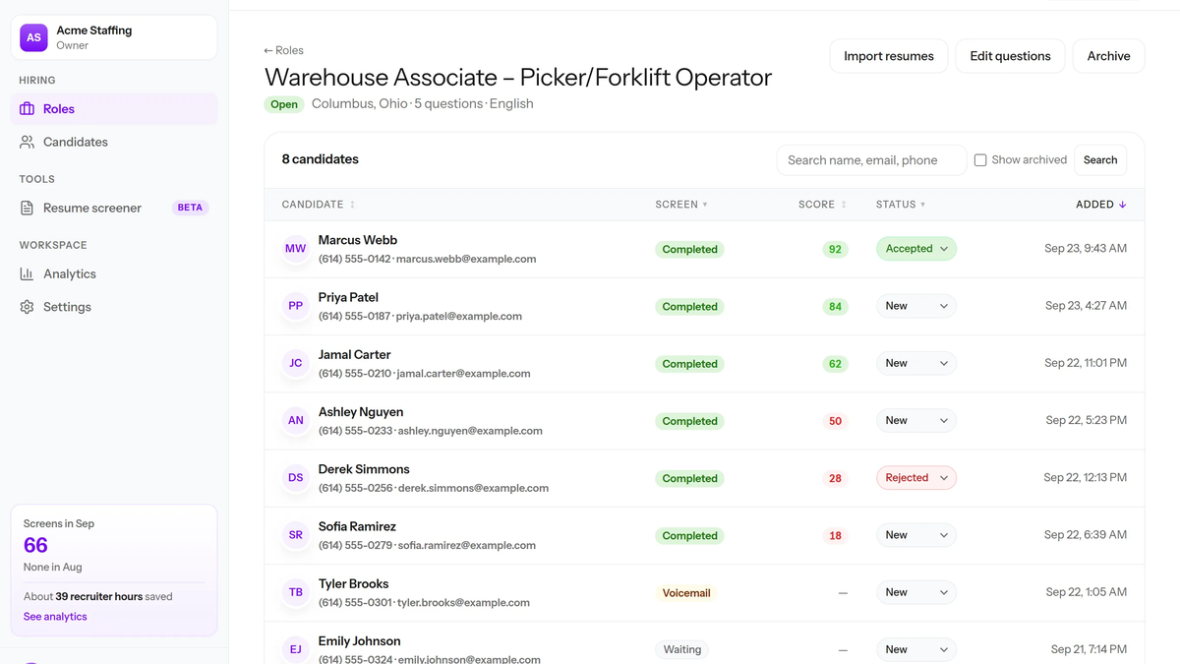Open Analytics in the sidebar
The width and height of the screenshot is (1180, 664).
click(x=114, y=273)
